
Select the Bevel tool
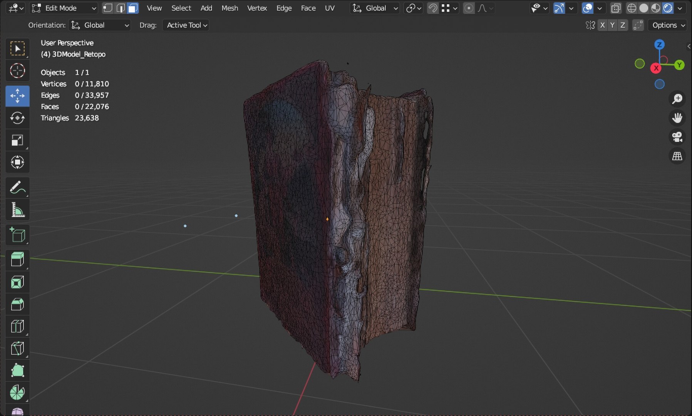(x=17, y=304)
